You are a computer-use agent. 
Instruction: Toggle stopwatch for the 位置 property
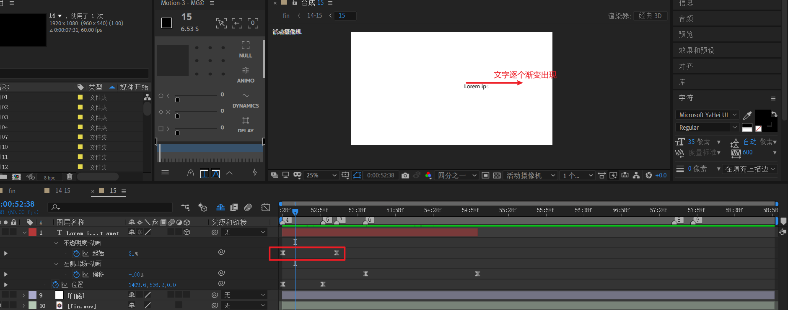coord(55,284)
